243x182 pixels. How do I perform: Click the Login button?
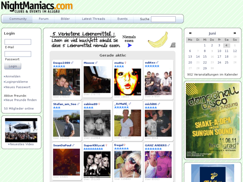tap(13, 66)
